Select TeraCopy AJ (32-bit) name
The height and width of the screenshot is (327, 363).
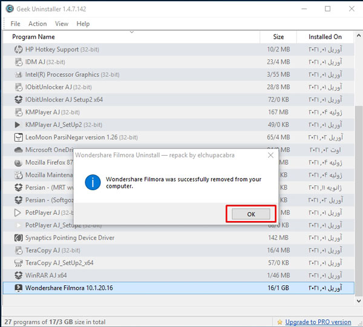coord(53,250)
